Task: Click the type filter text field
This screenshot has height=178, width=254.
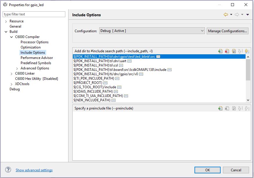Action: 34,14
